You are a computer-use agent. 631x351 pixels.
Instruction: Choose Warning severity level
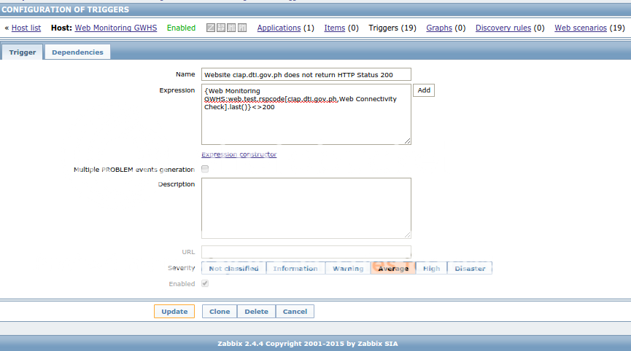[x=348, y=269]
